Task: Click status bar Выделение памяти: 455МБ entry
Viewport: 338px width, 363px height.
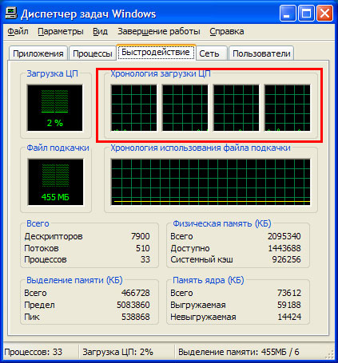Action: click(x=239, y=352)
